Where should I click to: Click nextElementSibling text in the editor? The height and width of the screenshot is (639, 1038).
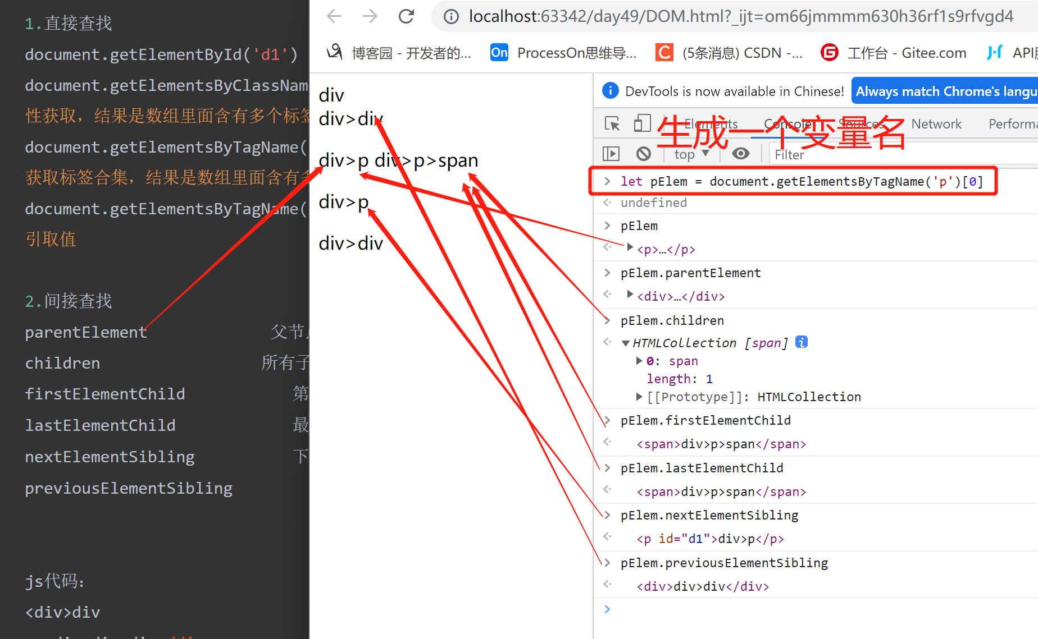(110, 457)
